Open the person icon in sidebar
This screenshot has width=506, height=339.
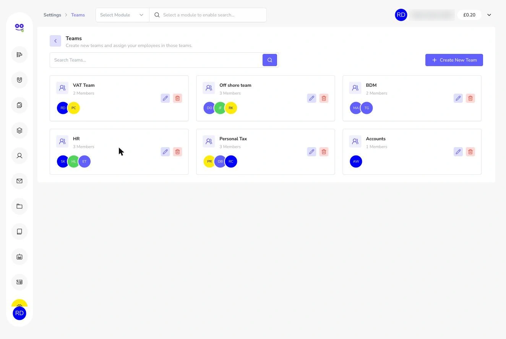tap(19, 156)
